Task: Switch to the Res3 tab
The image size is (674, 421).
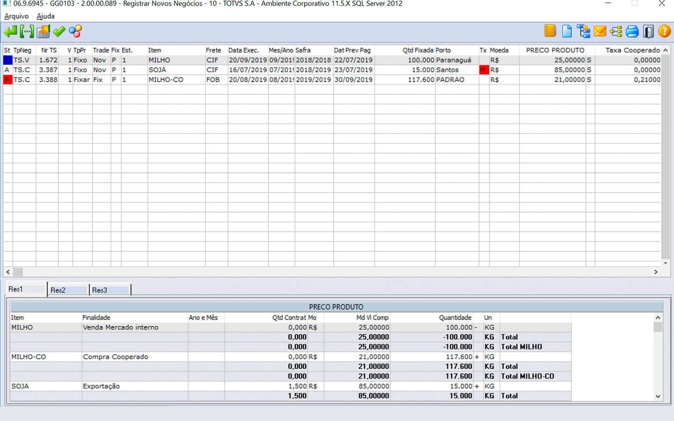Action: point(100,290)
